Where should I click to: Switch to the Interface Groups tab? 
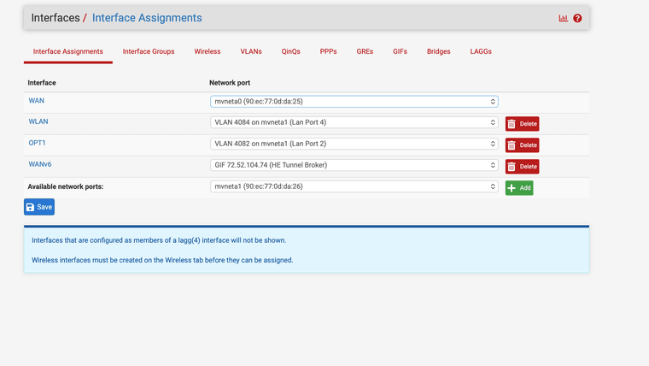click(149, 51)
